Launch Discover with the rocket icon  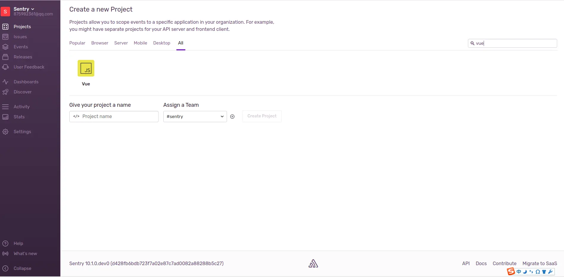click(5, 92)
